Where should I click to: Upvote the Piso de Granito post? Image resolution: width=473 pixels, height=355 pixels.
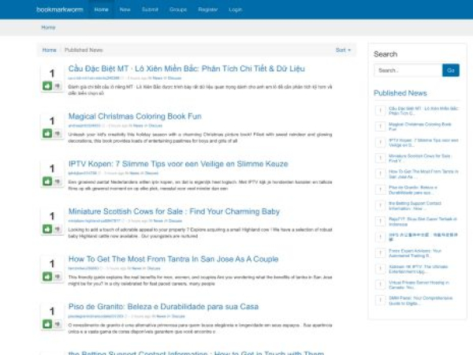click(x=47, y=324)
